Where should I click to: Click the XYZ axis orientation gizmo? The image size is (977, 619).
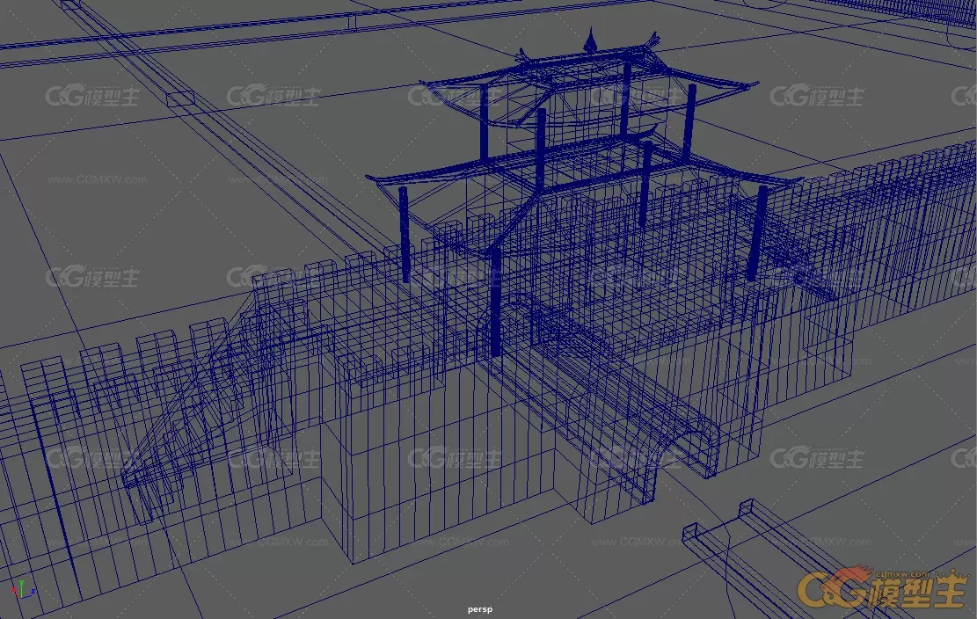[x=23, y=588]
